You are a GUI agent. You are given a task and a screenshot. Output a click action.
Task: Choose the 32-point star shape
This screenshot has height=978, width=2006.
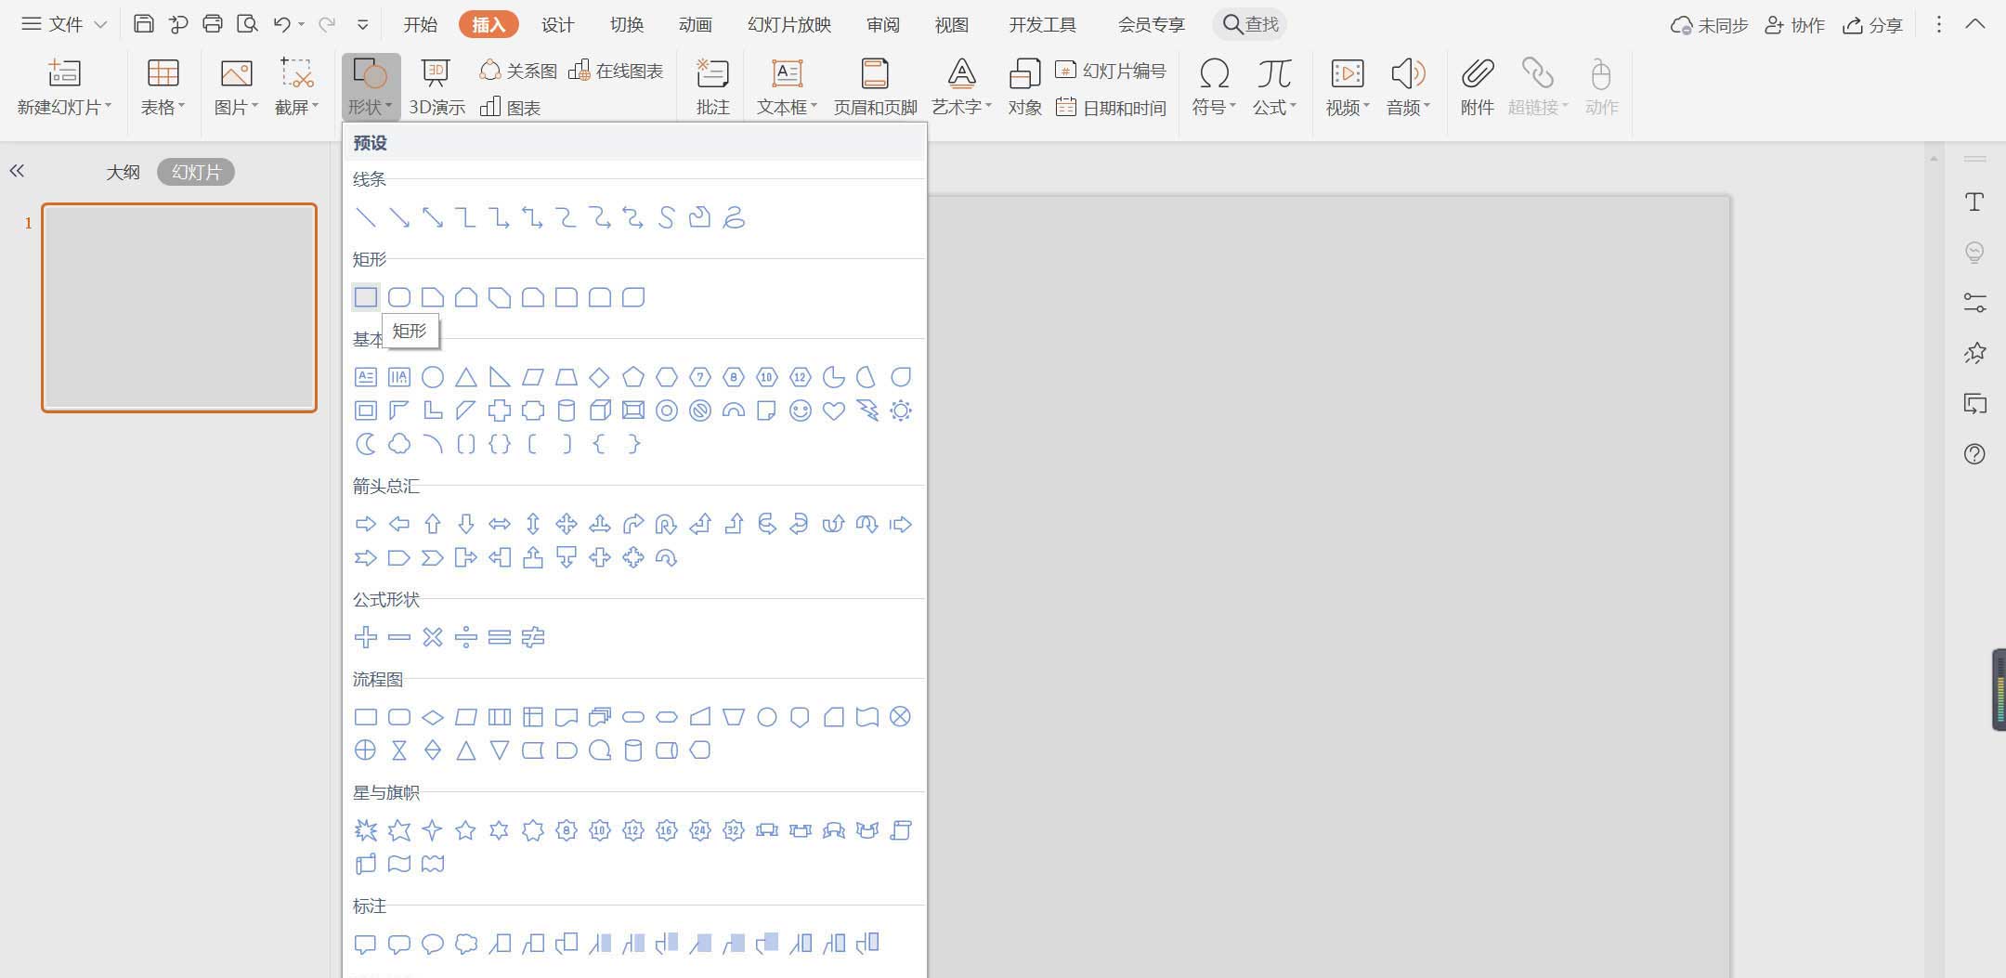tap(734, 830)
